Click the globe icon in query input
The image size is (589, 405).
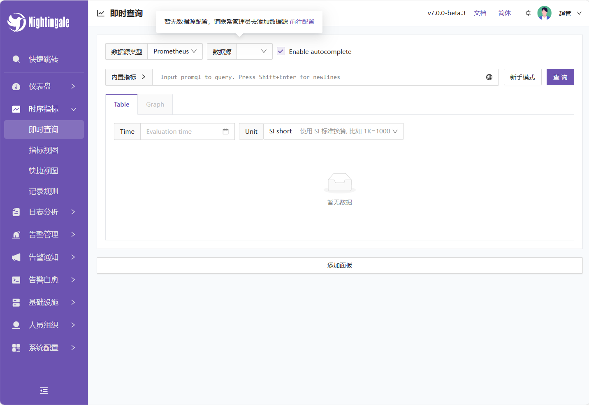pyautogui.click(x=489, y=77)
